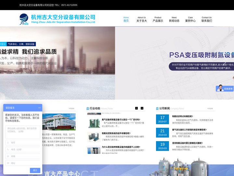The height and width of the screenshot is (176, 234).
Task: Click the message content text area
Action: pyautogui.click(x=23, y=132)
